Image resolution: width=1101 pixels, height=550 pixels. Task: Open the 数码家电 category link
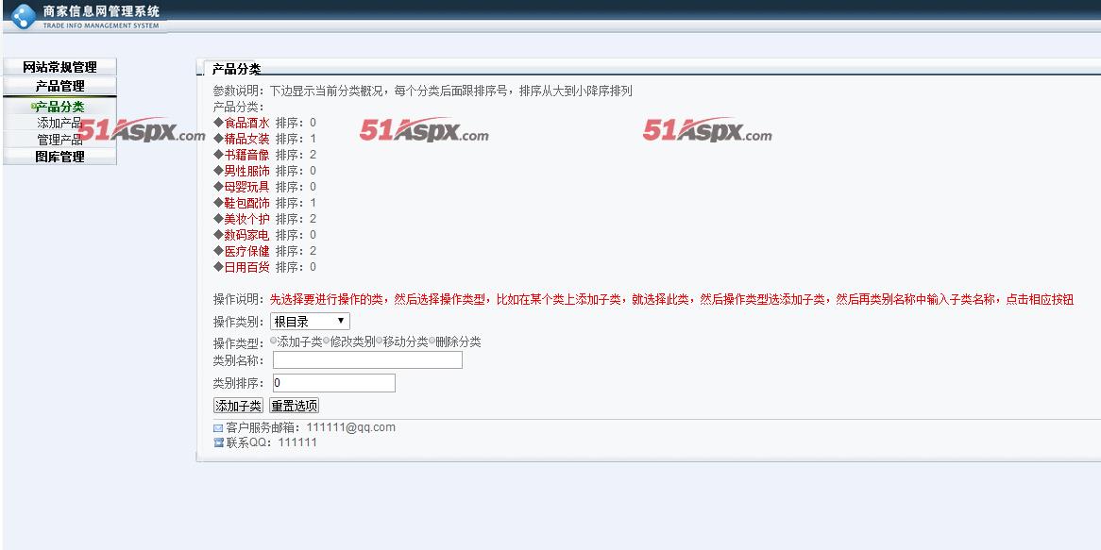[x=246, y=235]
